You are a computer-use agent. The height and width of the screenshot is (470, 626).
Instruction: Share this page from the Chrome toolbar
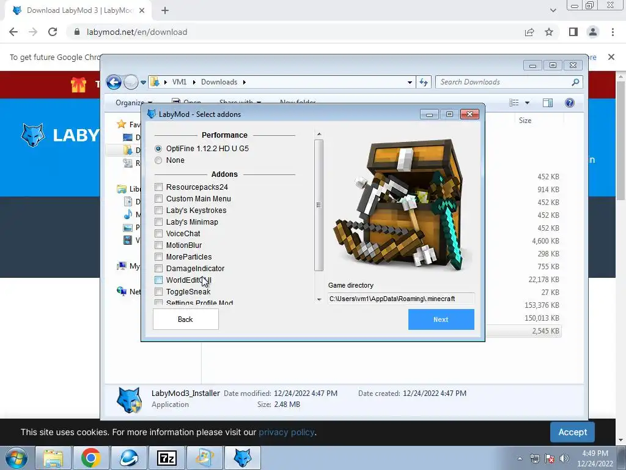tap(529, 32)
